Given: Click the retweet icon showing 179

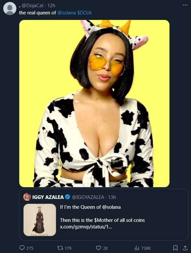Looking at the screenshot, I should [60, 248].
